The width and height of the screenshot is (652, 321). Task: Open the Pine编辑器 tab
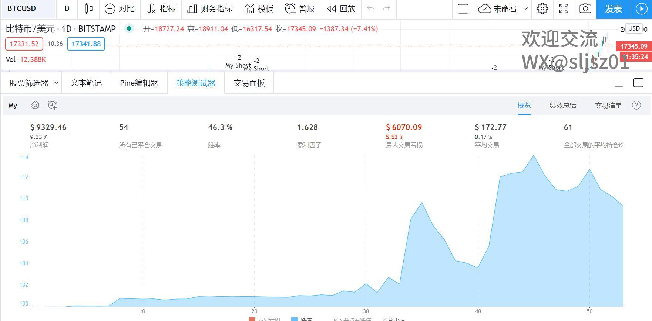click(139, 83)
